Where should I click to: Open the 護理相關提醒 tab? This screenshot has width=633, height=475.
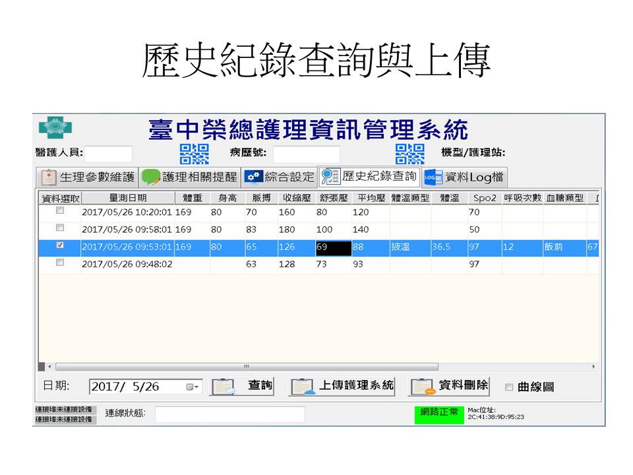pos(190,177)
